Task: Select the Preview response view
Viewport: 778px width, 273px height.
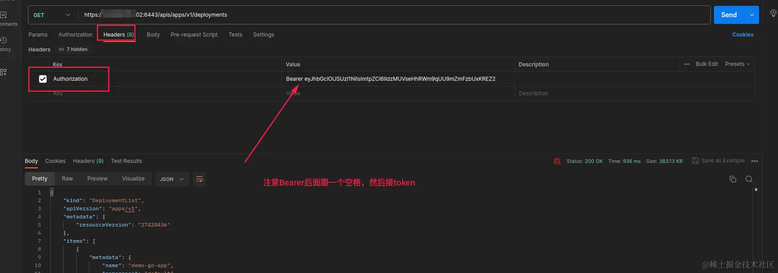Action: click(x=97, y=179)
